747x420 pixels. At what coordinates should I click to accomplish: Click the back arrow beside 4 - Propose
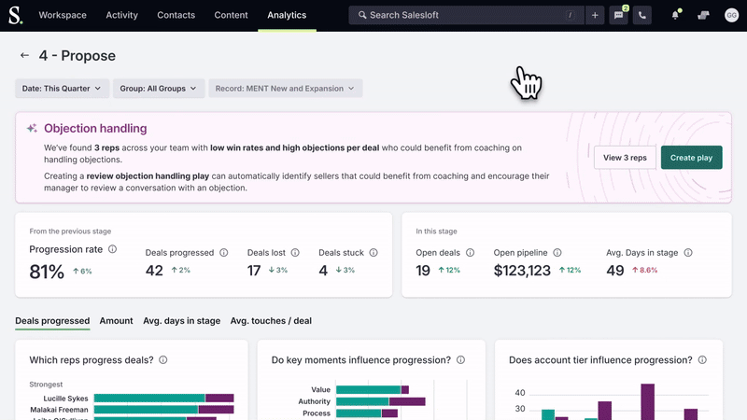click(x=24, y=56)
